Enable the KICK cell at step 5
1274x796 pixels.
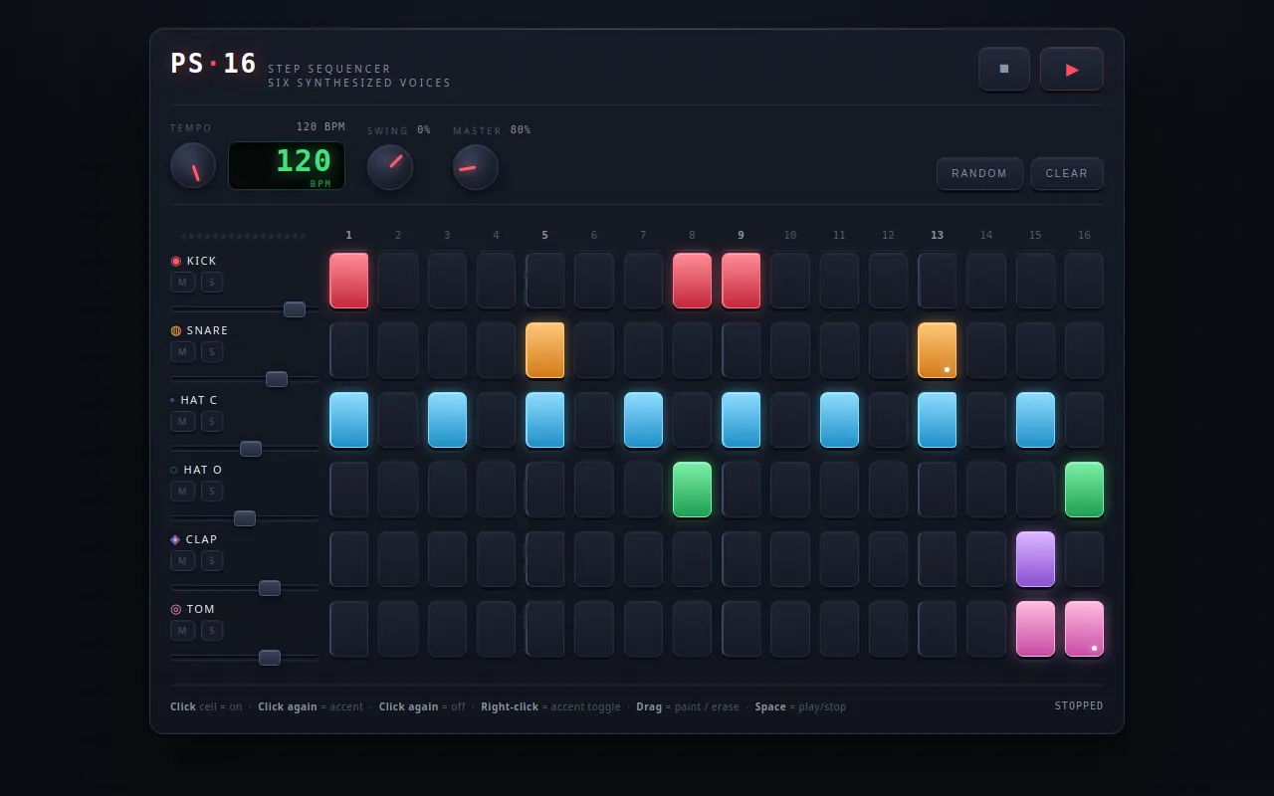click(x=545, y=281)
